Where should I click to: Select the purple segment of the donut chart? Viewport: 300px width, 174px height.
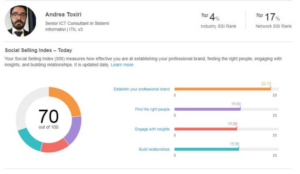click(x=74, y=129)
